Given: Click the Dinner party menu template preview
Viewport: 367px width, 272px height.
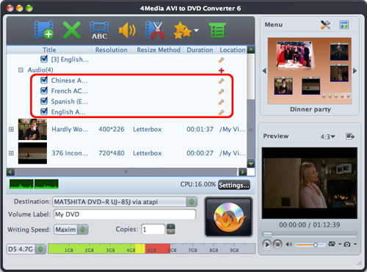Looking at the screenshot, I should [x=310, y=71].
